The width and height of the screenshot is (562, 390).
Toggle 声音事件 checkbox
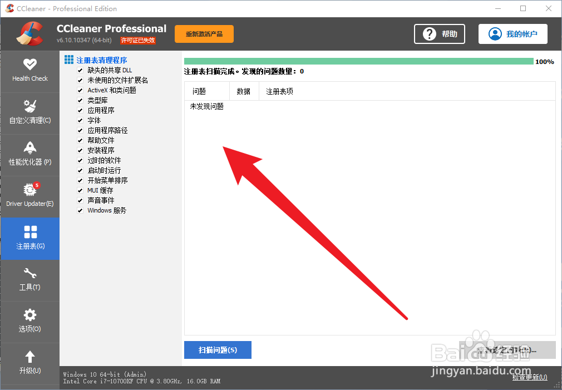pos(80,200)
